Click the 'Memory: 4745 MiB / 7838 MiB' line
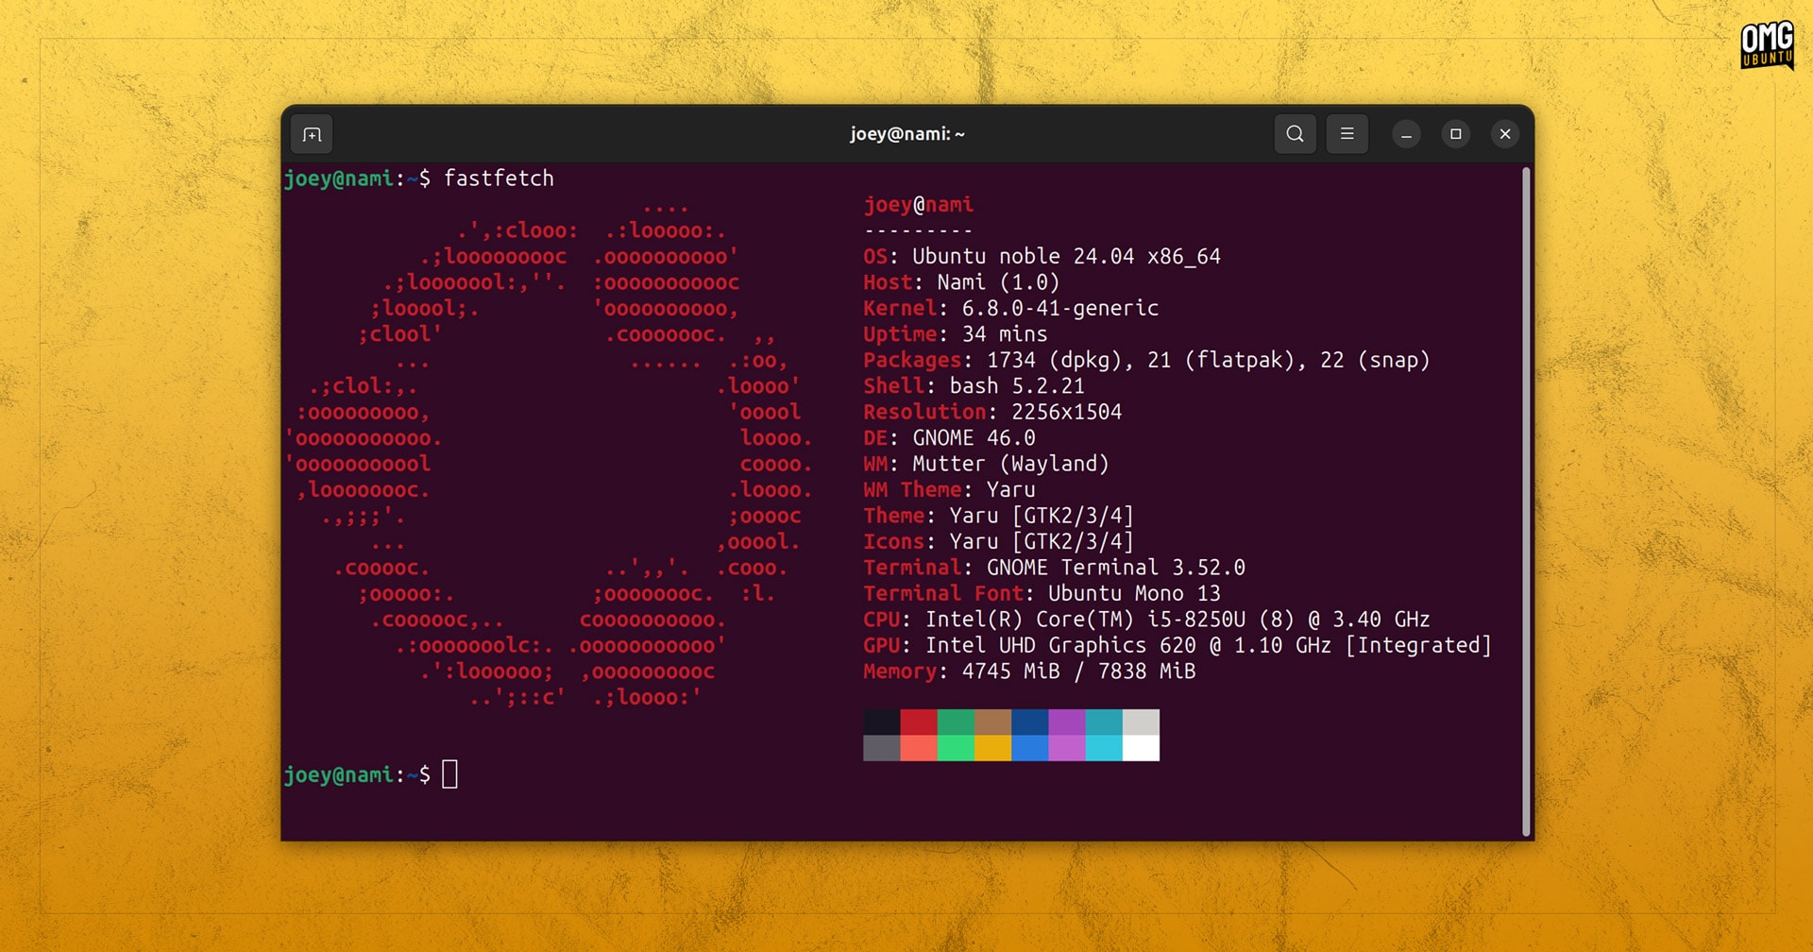Image resolution: width=1813 pixels, height=952 pixels. pos(1029,671)
